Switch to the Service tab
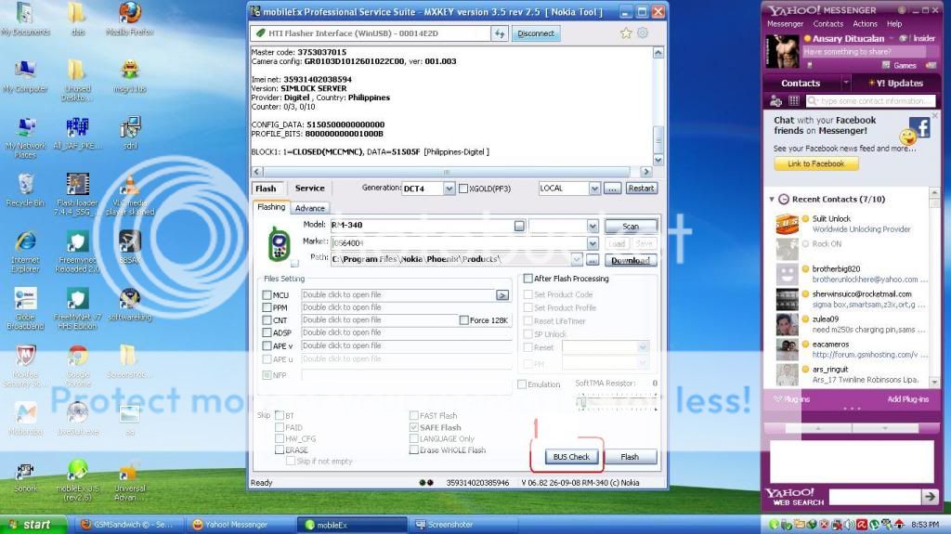This screenshot has height=534, width=951. click(309, 189)
